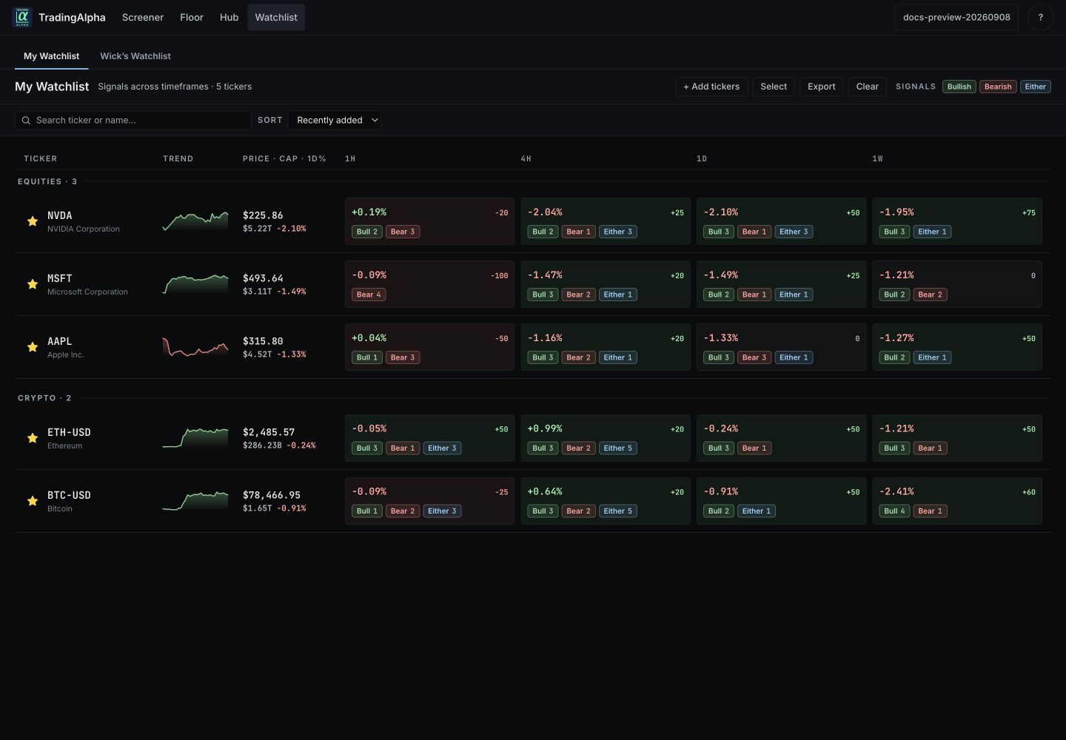Unstar NVDA from the watchlist
This screenshot has height=740, width=1066.
tap(33, 221)
